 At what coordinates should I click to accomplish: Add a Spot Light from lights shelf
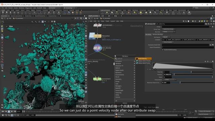tap(112, 13)
